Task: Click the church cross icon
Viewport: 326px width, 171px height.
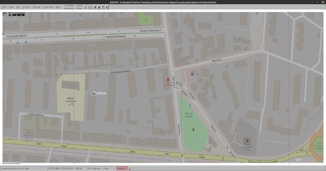Action: (247, 141)
